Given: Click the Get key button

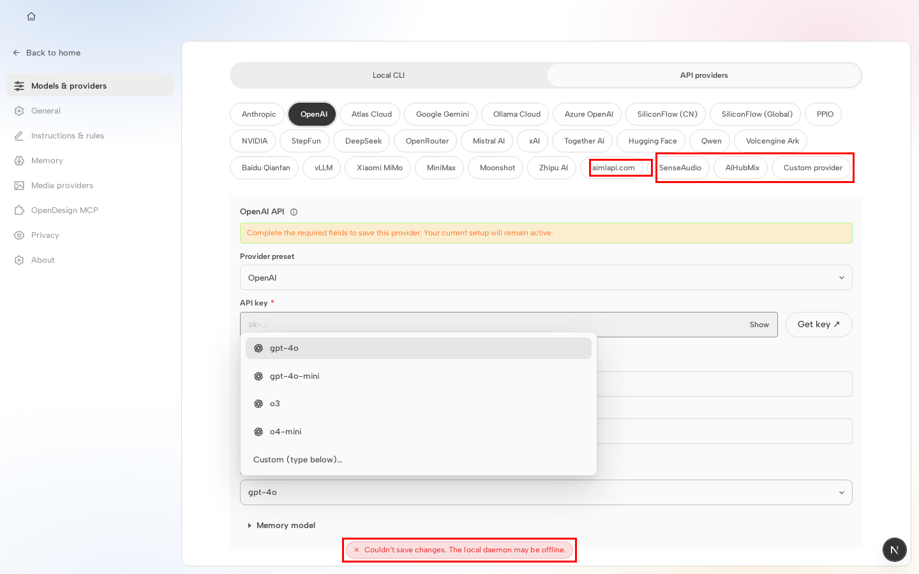Looking at the screenshot, I should 819,325.
